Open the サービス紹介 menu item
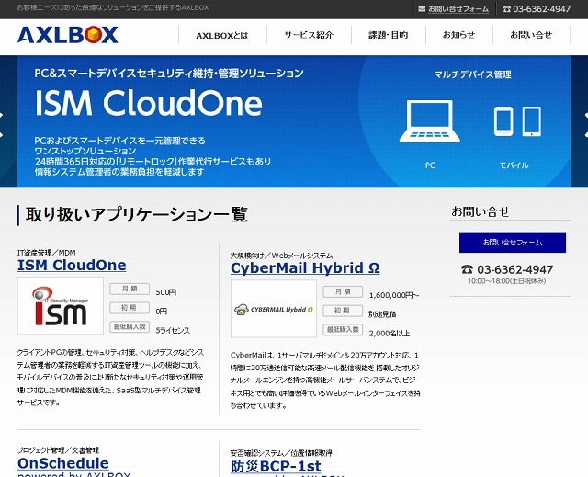This screenshot has width=588, height=477. (x=309, y=35)
